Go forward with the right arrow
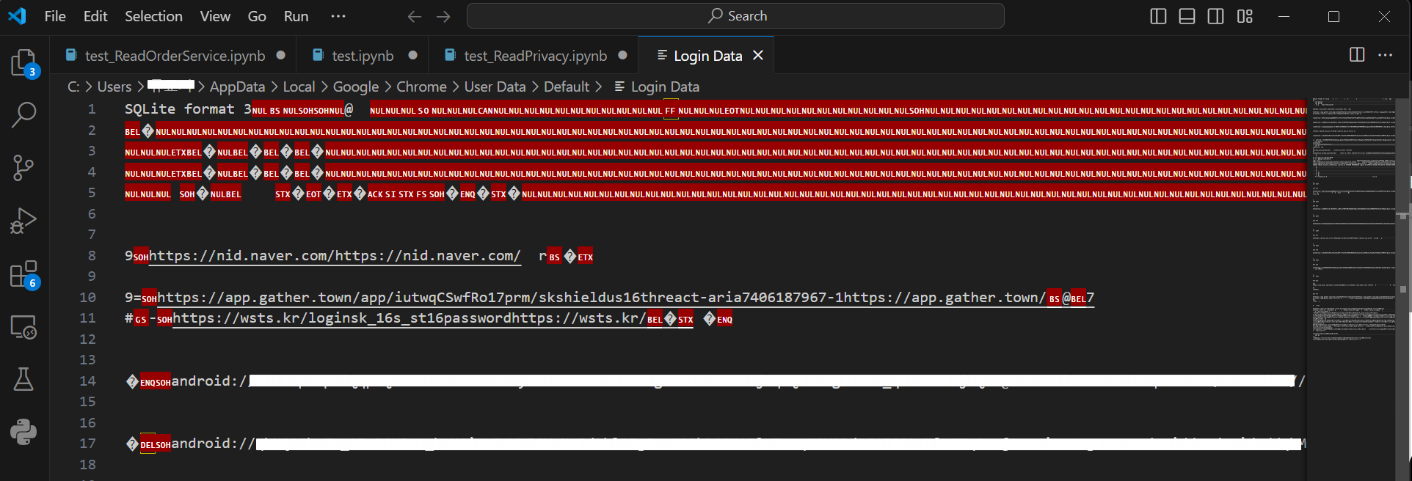 (443, 16)
